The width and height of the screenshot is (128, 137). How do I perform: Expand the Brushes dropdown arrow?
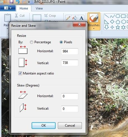pyautogui.click(x=94, y=28)
